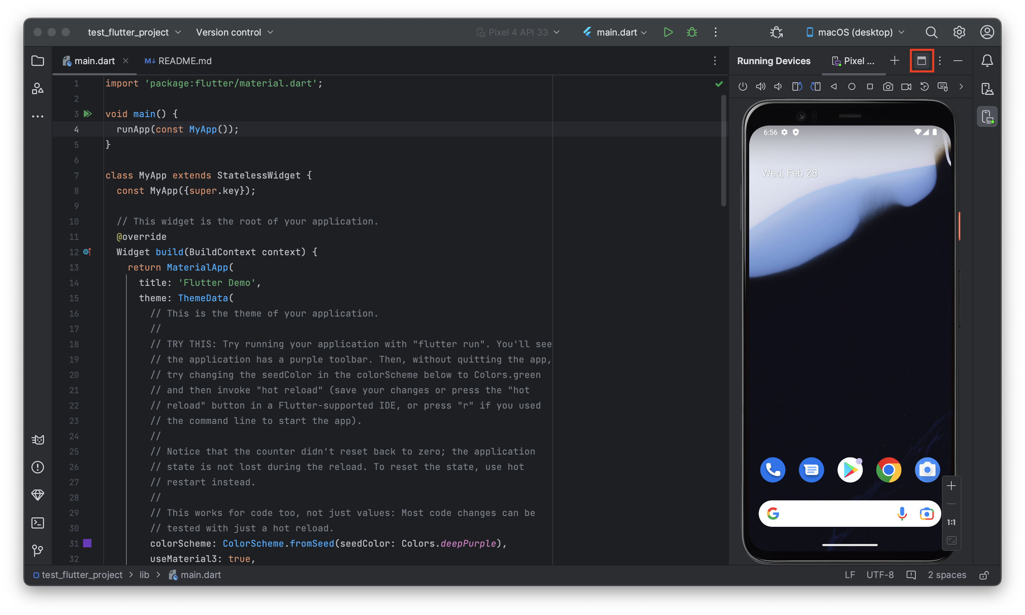The width and height of the screenshot is (1025, 615).
Task: Select the Pixel device tab
Action: tap(853, 61)
